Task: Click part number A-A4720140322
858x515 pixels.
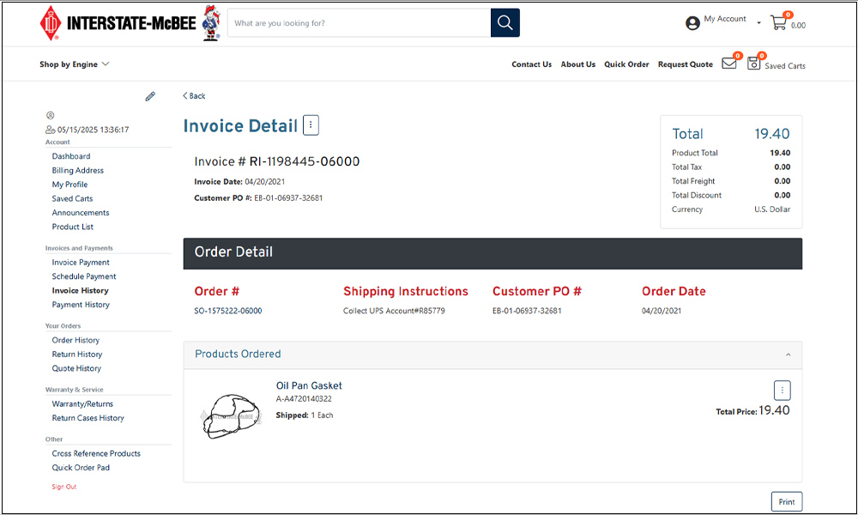Action: 304,399
